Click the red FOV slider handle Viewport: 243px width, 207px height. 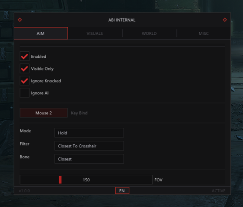point(60,180)
